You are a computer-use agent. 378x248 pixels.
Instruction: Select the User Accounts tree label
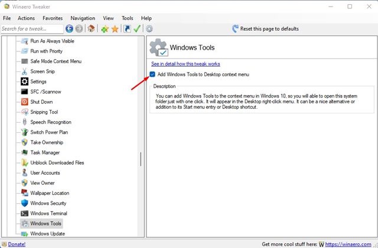tap(45, 173)
